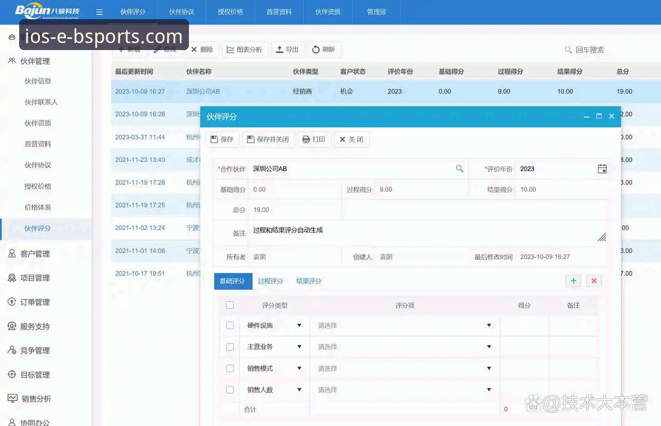Viewport: 661px width, 426px height.
Task: Open the calendar picker for 评价年份
Action: [x=602, y=169]
